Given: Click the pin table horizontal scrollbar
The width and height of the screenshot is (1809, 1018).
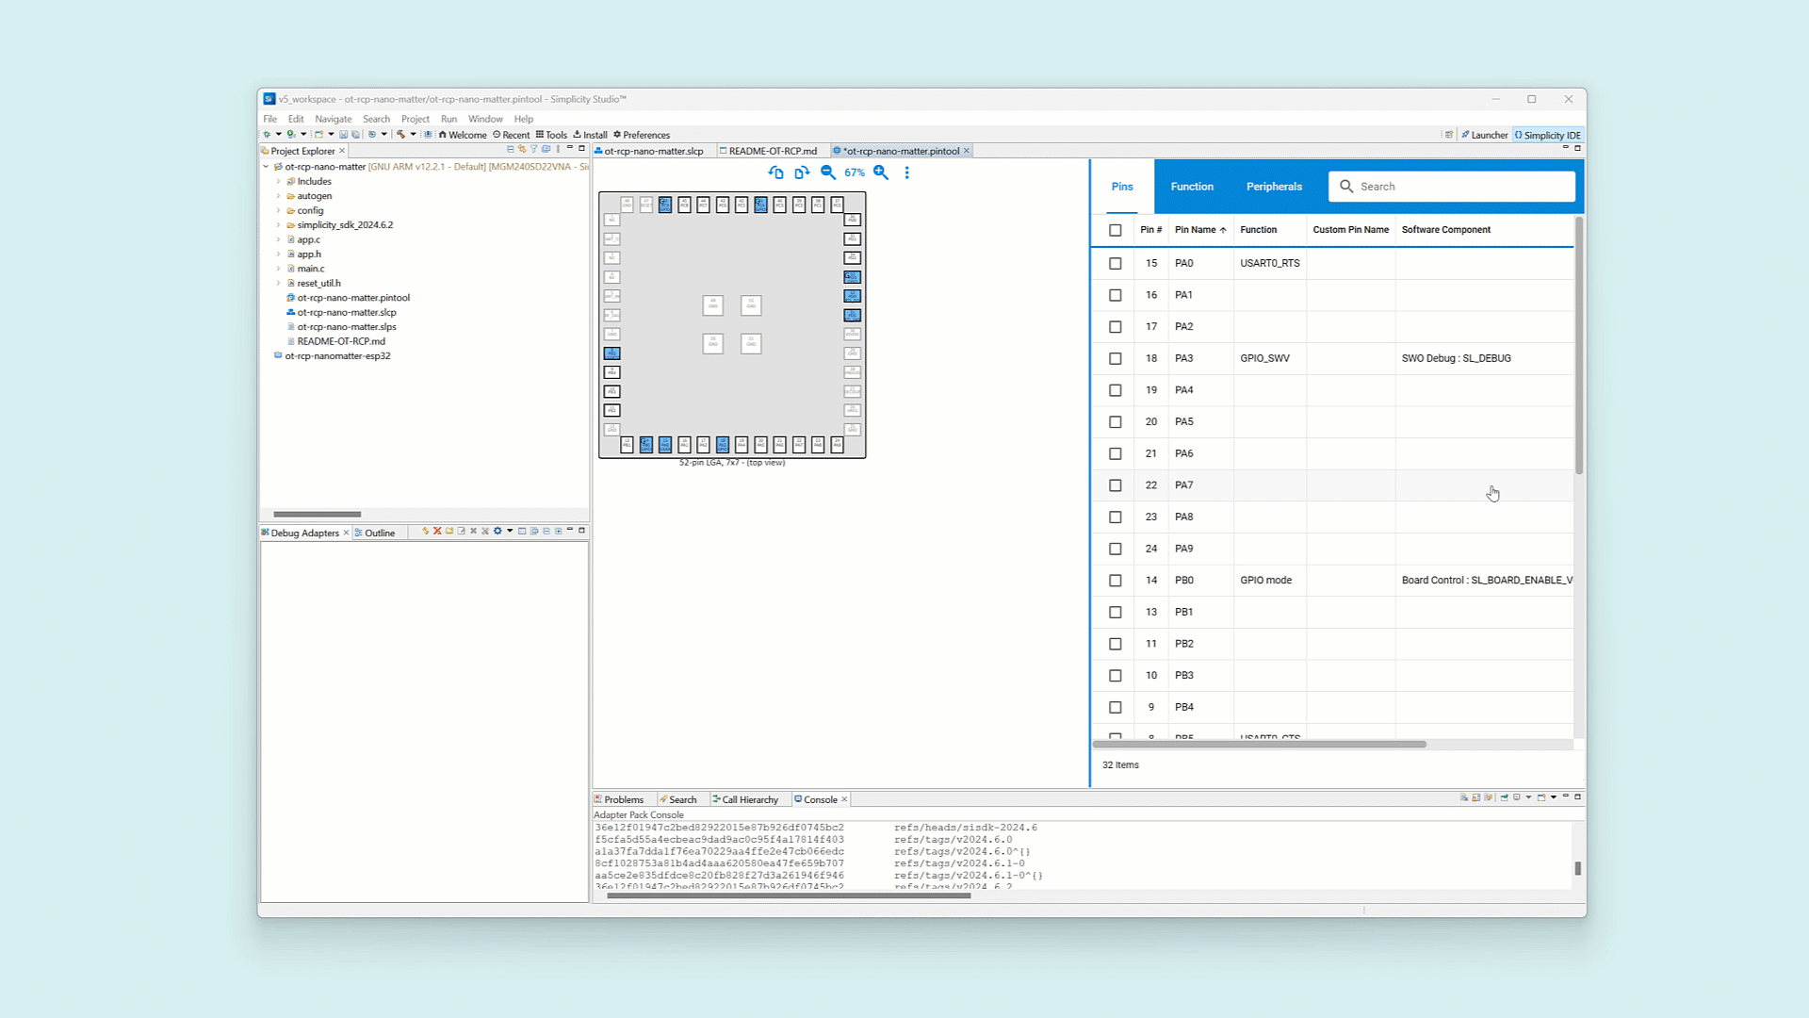Looking at the screenshot, I should click(x=1259, y=745).
